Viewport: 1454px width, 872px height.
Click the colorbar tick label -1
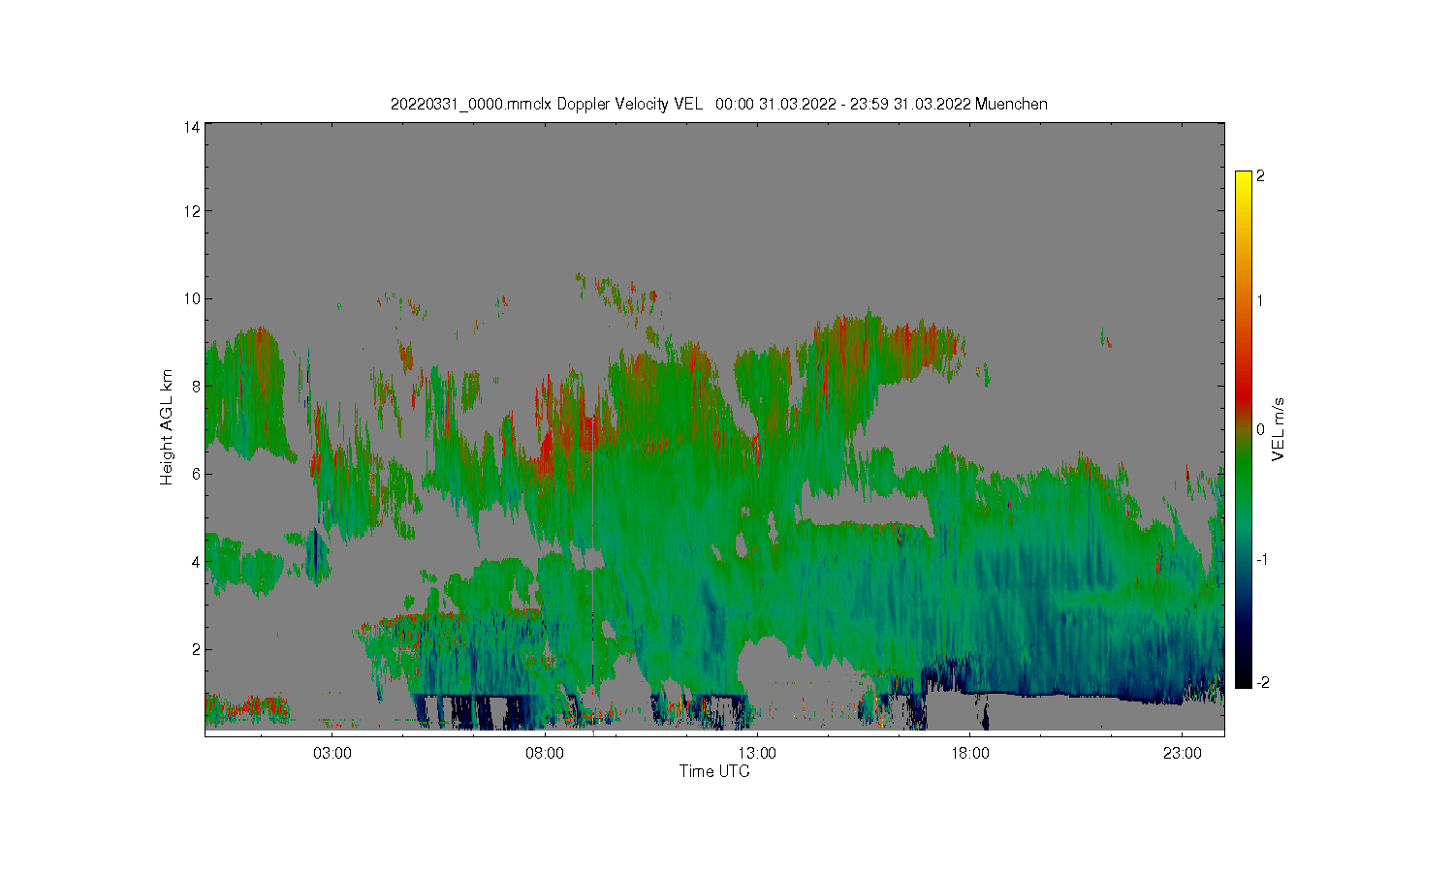1263,560
